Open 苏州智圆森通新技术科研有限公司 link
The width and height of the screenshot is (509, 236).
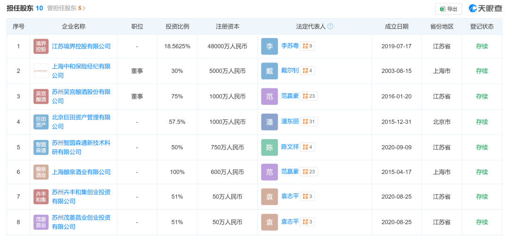81,147
